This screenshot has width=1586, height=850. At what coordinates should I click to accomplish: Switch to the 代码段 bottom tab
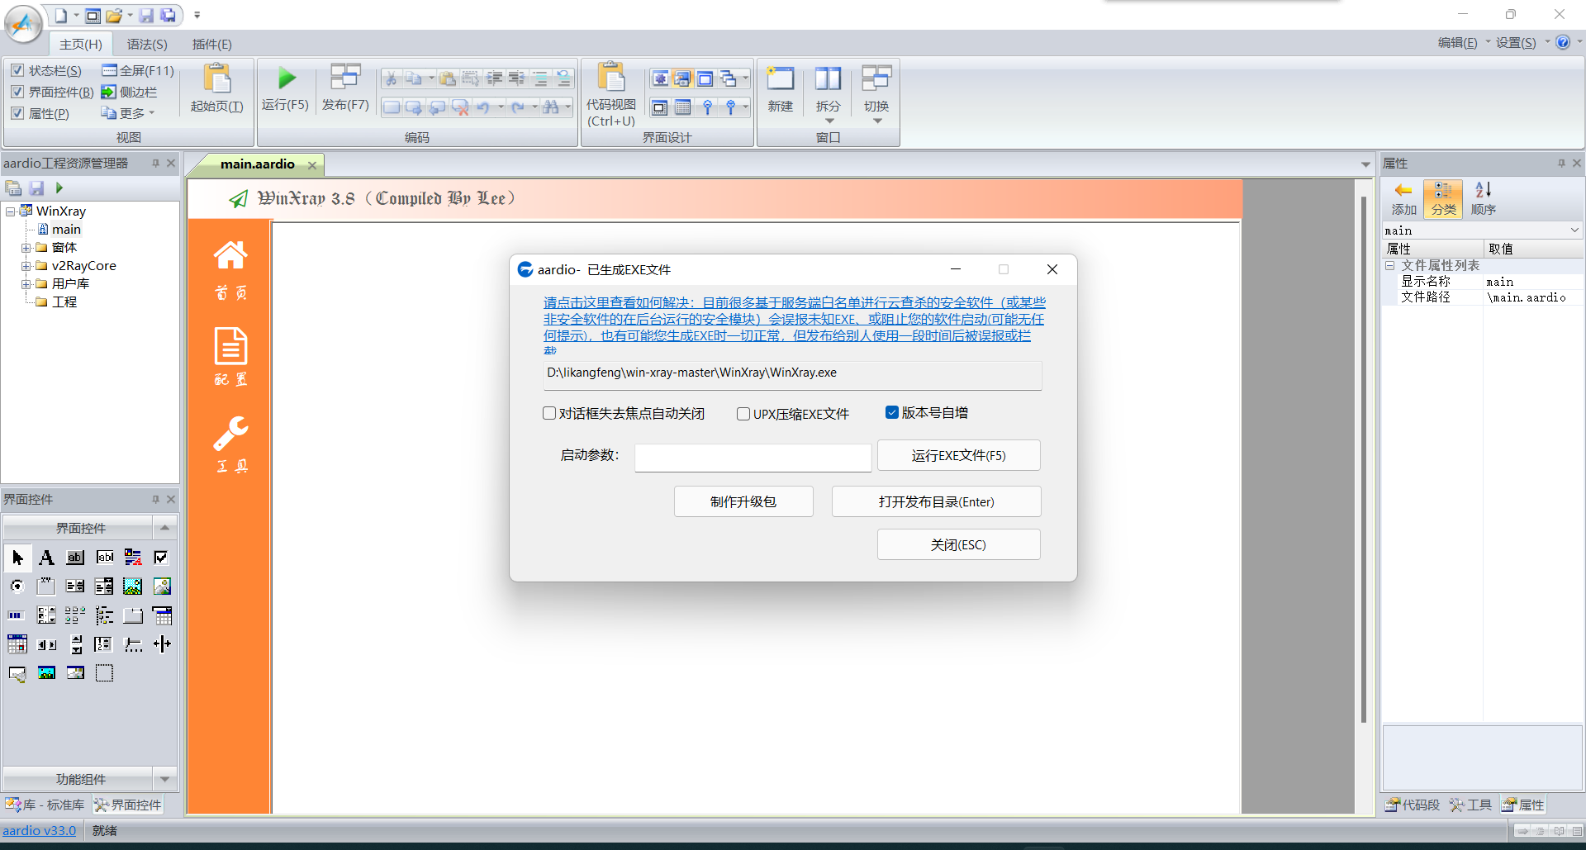click(x=1413, y=805)
